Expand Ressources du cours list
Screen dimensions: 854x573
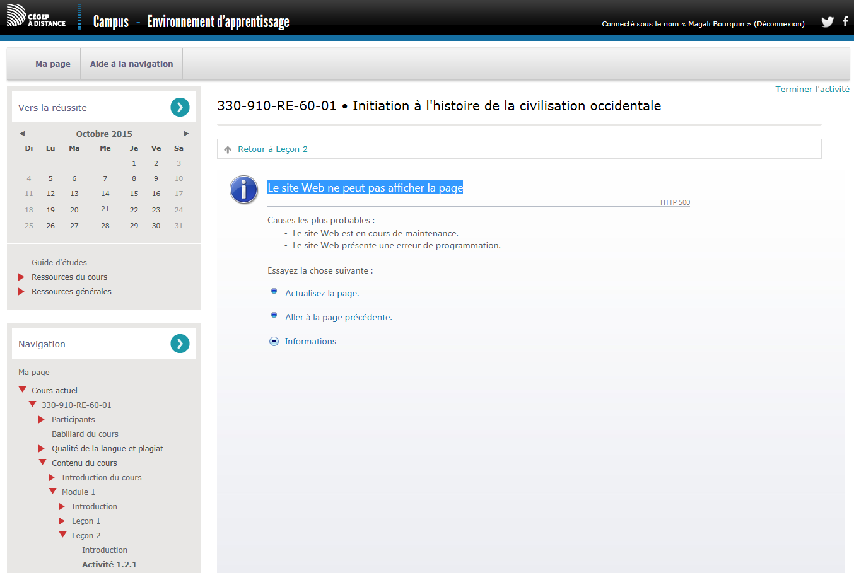pyautogui.click(x=21, y=277)
